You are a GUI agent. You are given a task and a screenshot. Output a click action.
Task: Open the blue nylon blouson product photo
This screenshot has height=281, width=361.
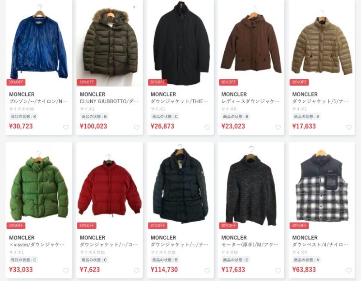(x=39, y=43)
